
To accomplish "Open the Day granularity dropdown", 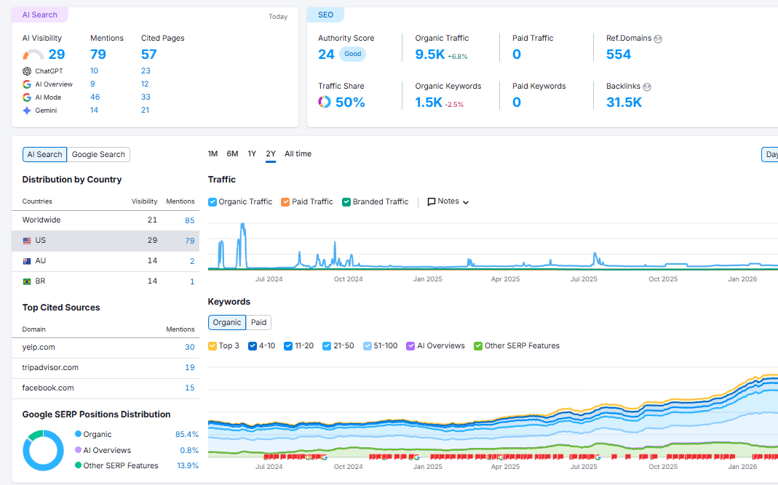I will tap(771, 154).
